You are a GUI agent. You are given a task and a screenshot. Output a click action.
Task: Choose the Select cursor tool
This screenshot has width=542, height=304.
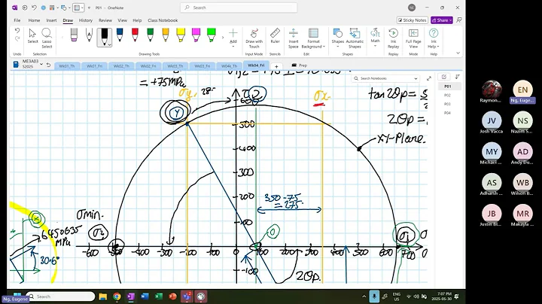pyautogui.click(x=32, y=36)
